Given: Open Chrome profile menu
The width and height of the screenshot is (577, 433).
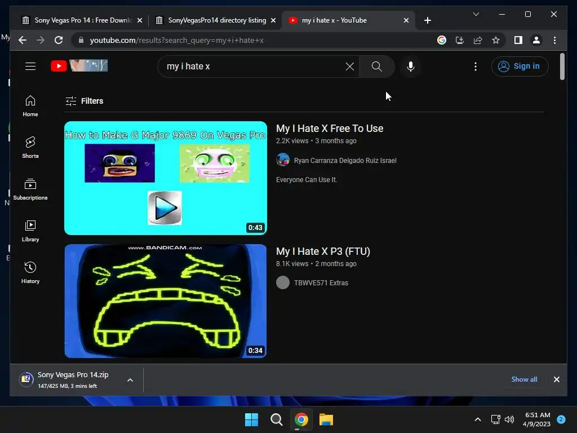Looking at the screenshot, I should coord(536,40).
